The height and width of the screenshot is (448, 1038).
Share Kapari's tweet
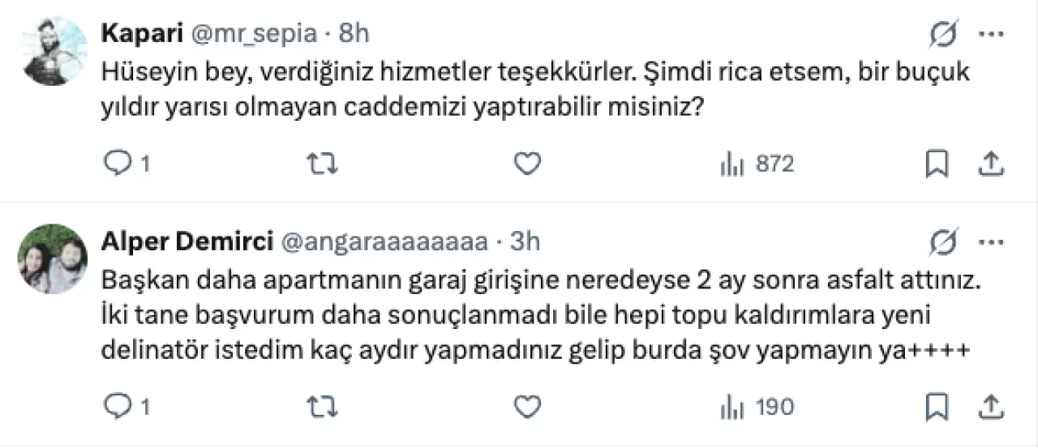tap(991, 164)
